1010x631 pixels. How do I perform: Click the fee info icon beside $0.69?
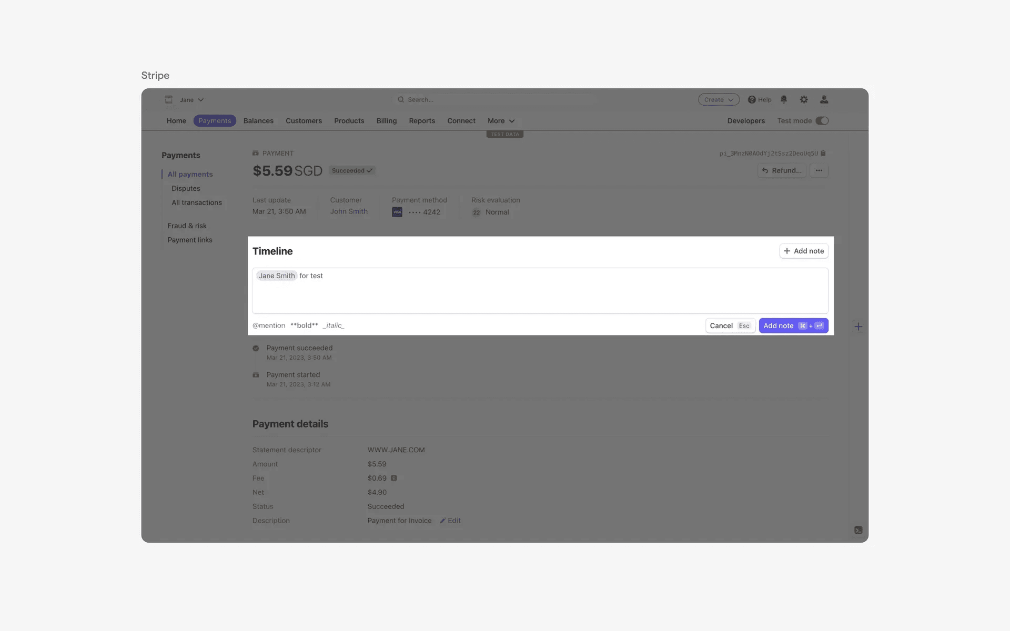point(393,478)
